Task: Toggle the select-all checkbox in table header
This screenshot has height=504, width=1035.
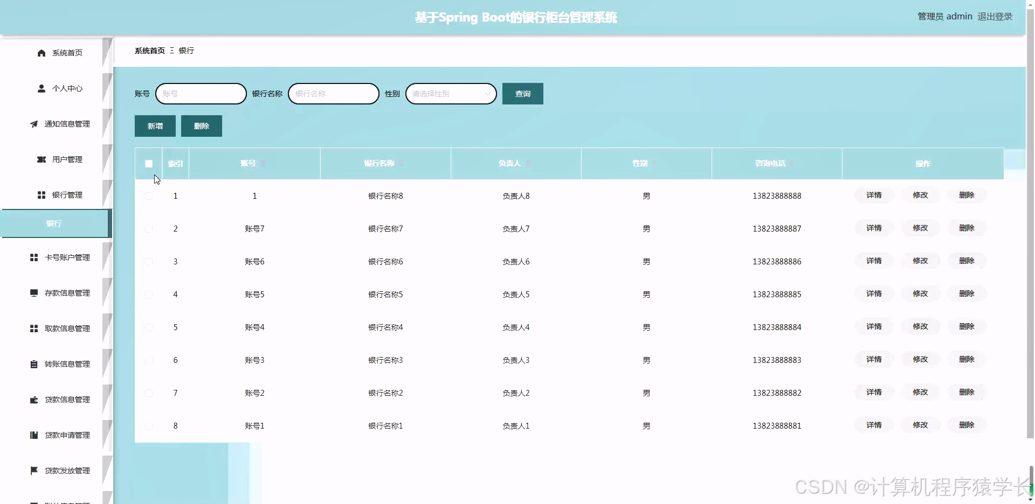Action: tap(149, 164)
